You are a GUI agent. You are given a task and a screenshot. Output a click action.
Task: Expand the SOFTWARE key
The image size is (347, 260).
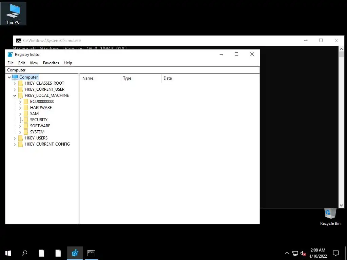click(20, 126)
